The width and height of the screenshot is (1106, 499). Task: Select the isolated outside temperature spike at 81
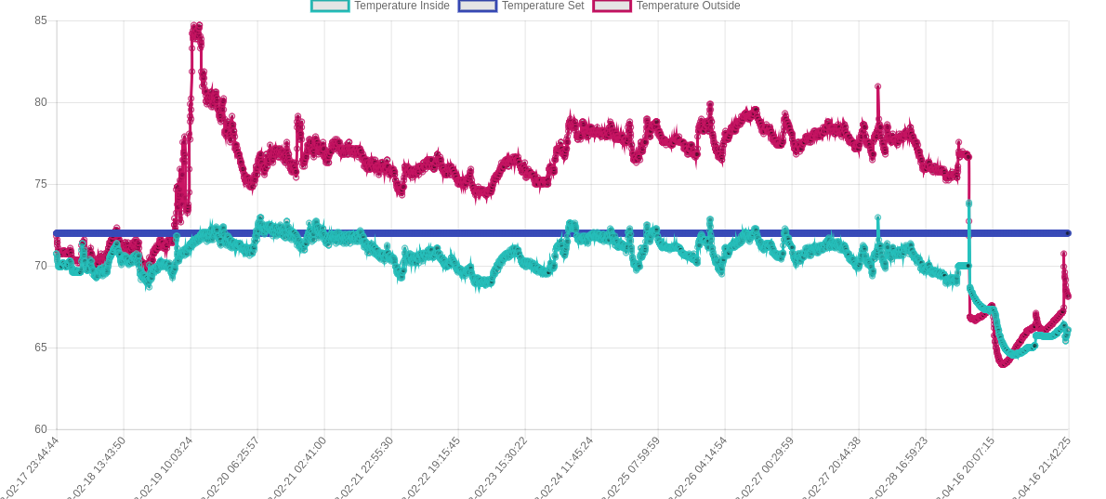877,86
